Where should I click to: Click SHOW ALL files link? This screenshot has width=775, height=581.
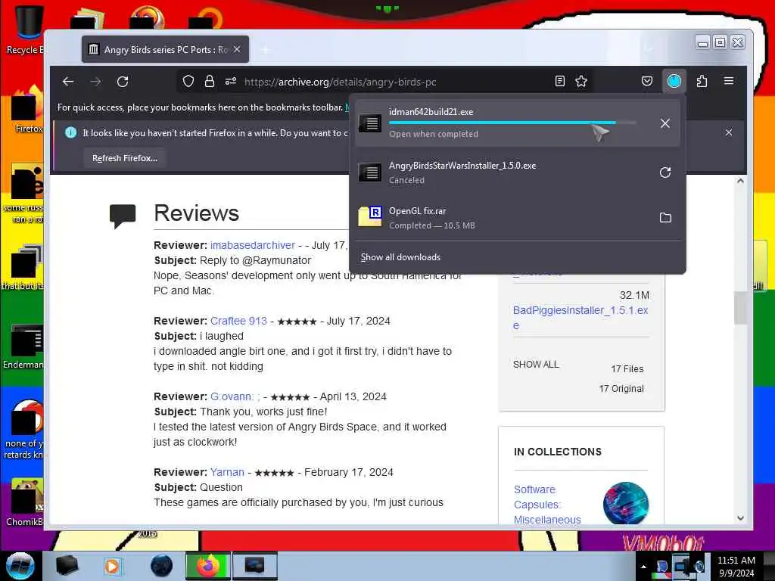point(536,365)
